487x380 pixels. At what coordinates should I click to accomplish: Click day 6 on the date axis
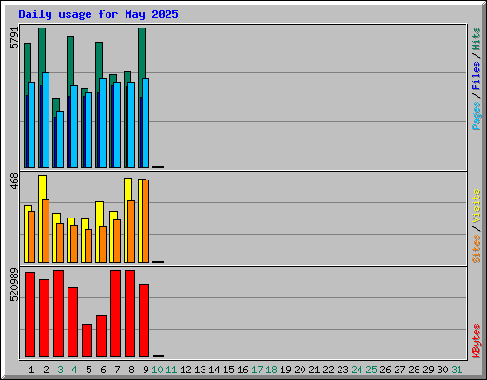point(103,370)
